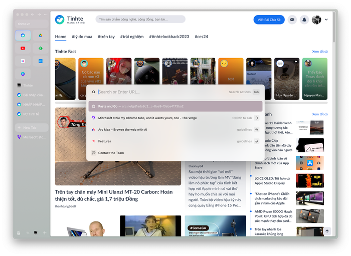The width and height of the screenshot is (351, 256).
Task: Select the dark space icon at sidebar bottom
Action: coord(36,233)
